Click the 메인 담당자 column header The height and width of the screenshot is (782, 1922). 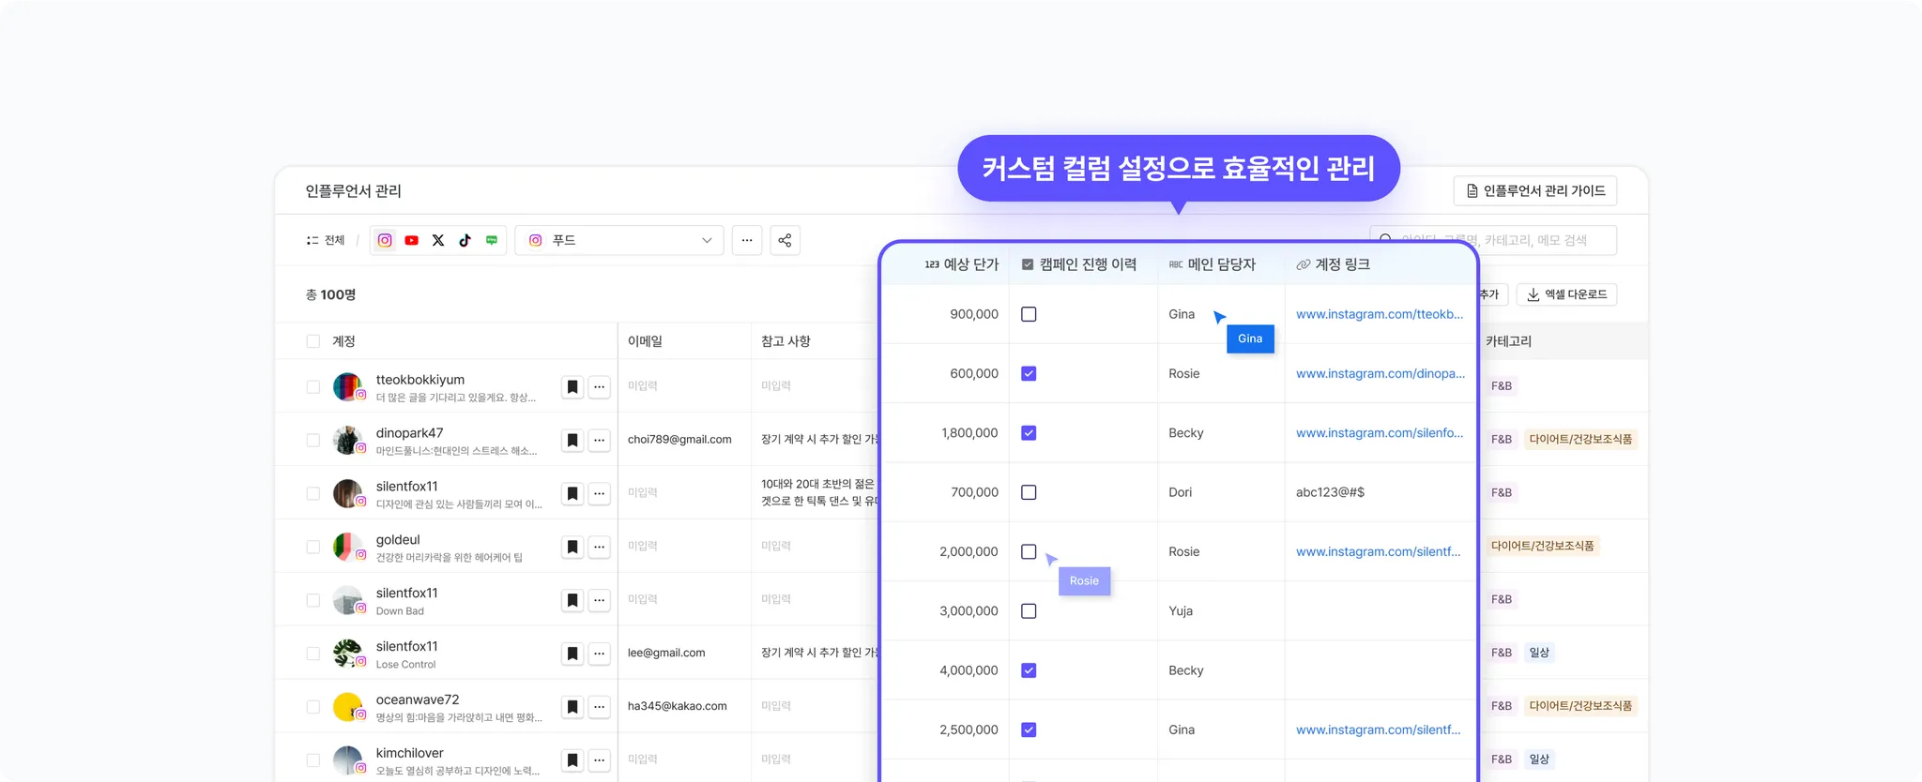tap(1212, 264)
